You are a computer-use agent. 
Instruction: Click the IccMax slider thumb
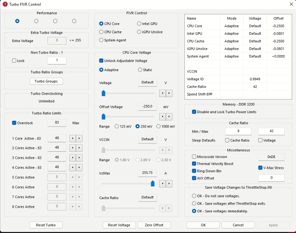pyautogui.click(x=153, y=184)
